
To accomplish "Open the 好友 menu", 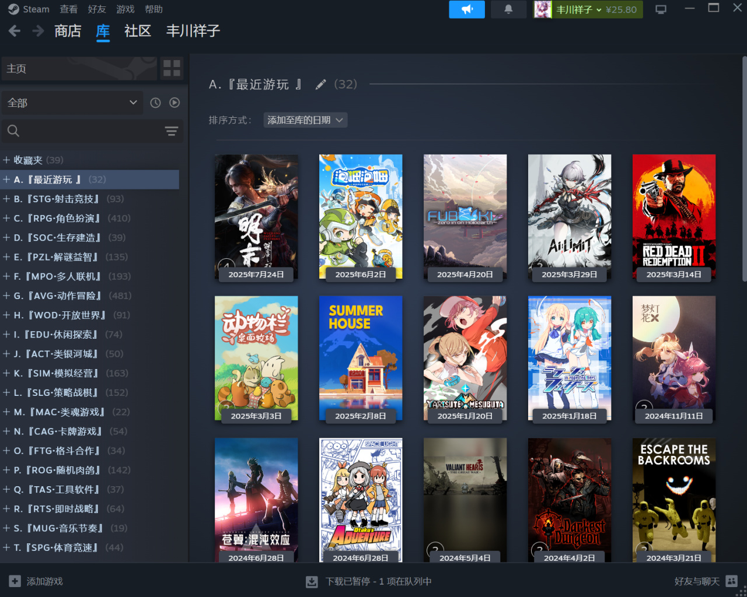I will pyautogui.click(x=97, y=9).
